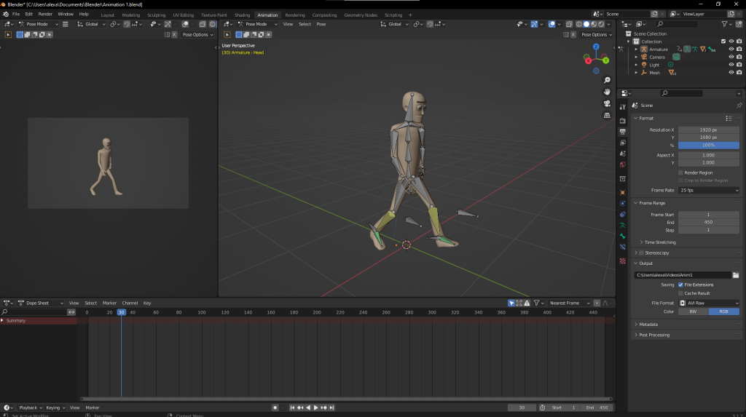Uncheck the File Extensions checkbox
This screenshot has width=746, height=417.
(x=680, y=285)
